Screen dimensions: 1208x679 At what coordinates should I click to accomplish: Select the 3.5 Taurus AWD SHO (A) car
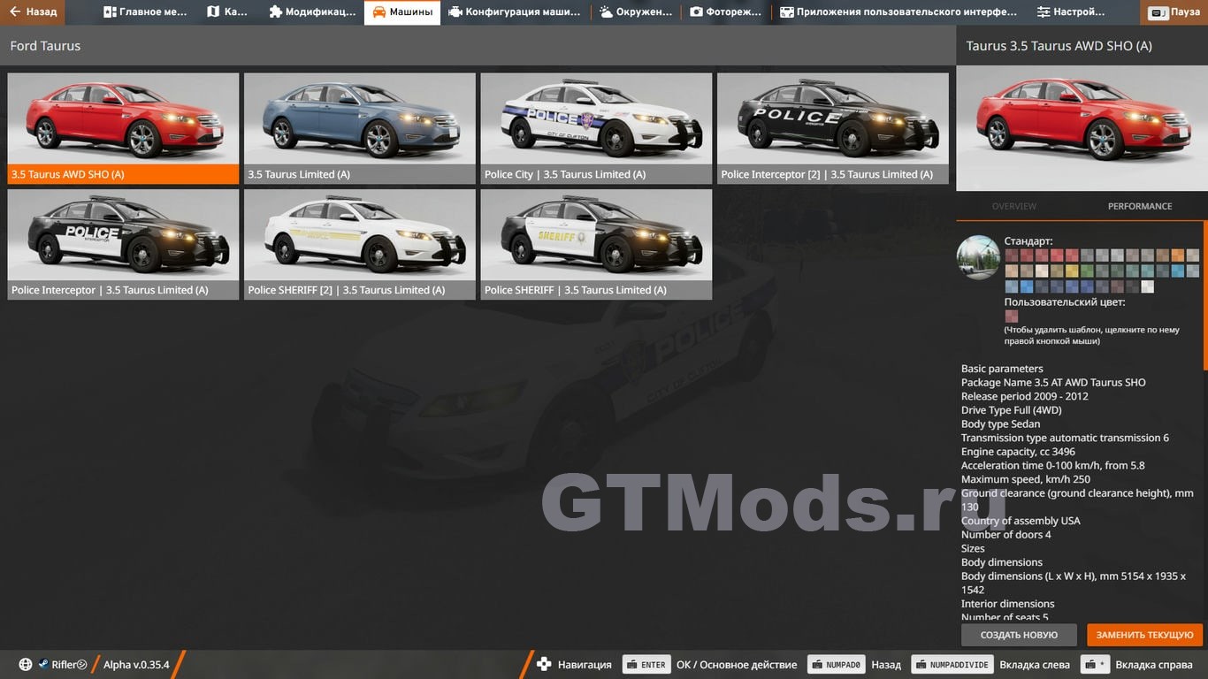pyautogui.click(x=123, y=128)
